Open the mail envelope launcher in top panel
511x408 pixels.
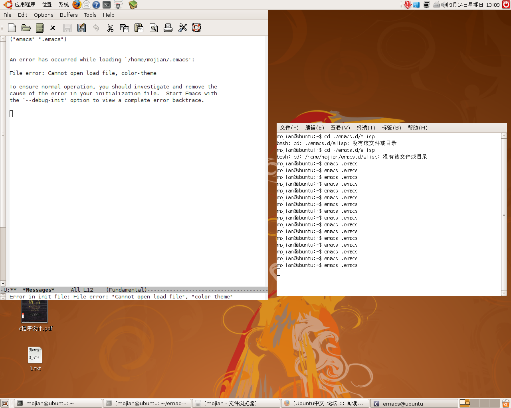coord(86,5)
